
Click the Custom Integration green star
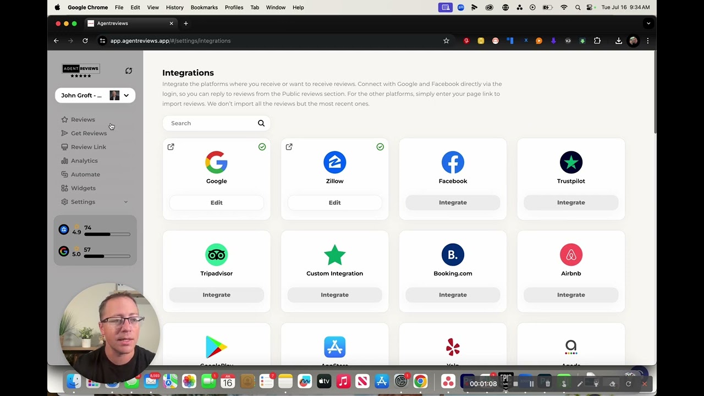click(334, 255)
